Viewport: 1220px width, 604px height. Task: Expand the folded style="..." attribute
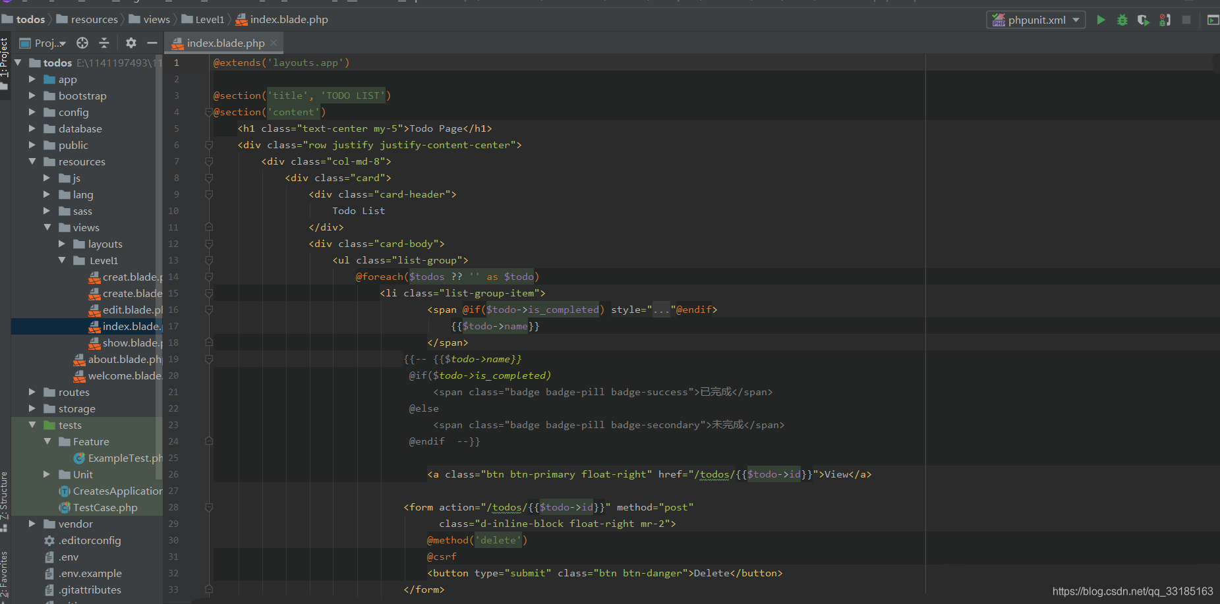[x=661, y=310]
